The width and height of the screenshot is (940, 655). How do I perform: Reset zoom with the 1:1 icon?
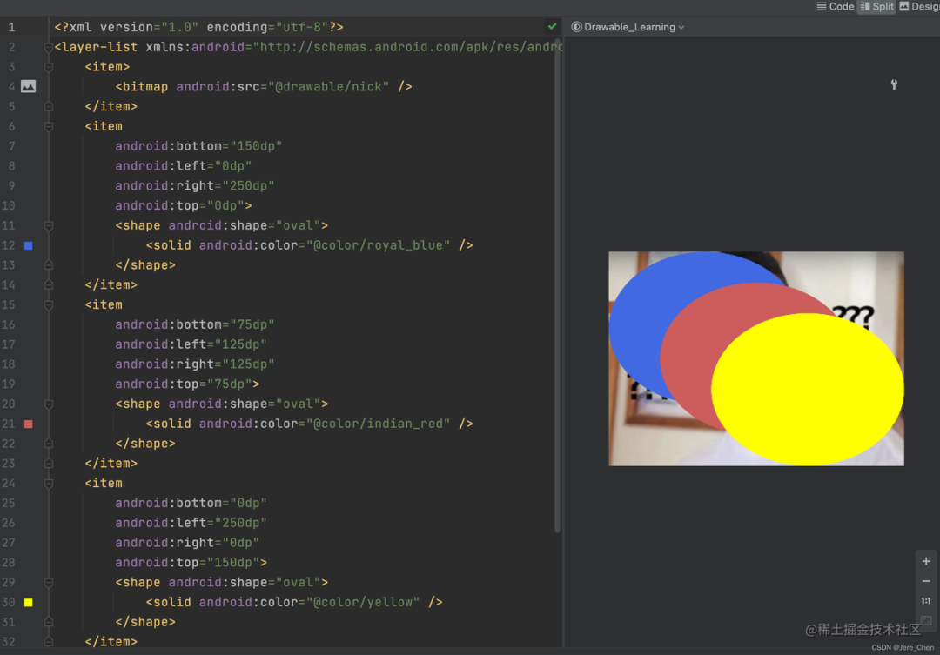coord(925,600)
